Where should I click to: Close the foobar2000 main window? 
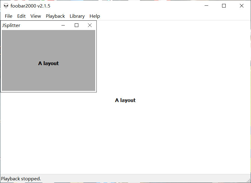242,6
